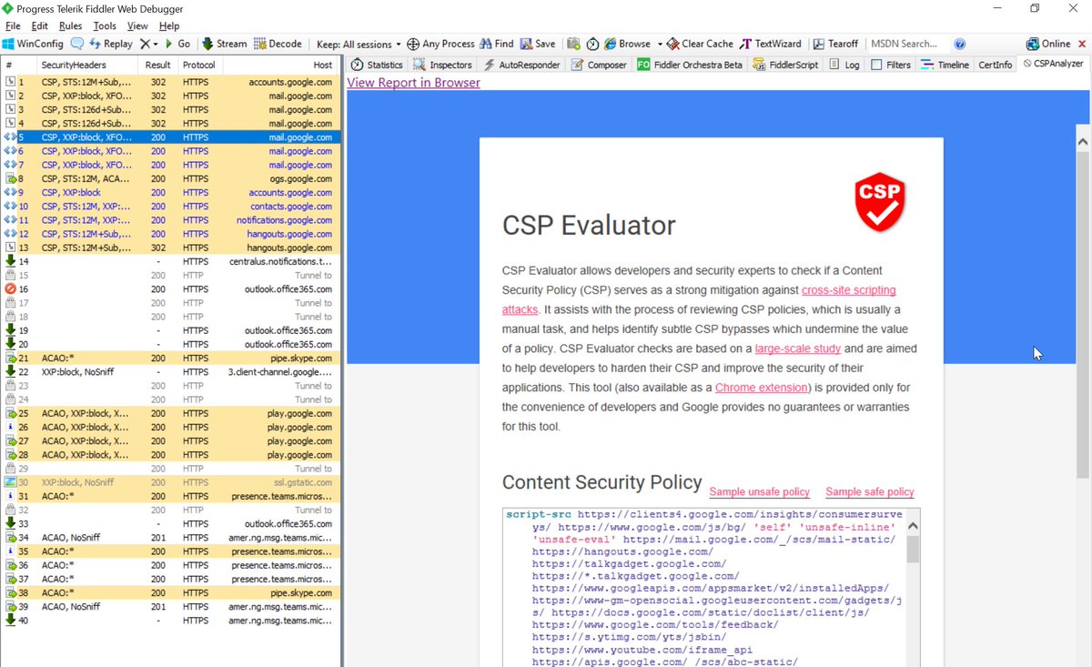Screen dimensions: 1092x667
Task: Open WinConfig from the toolbar
Action: tap(33, 44)
